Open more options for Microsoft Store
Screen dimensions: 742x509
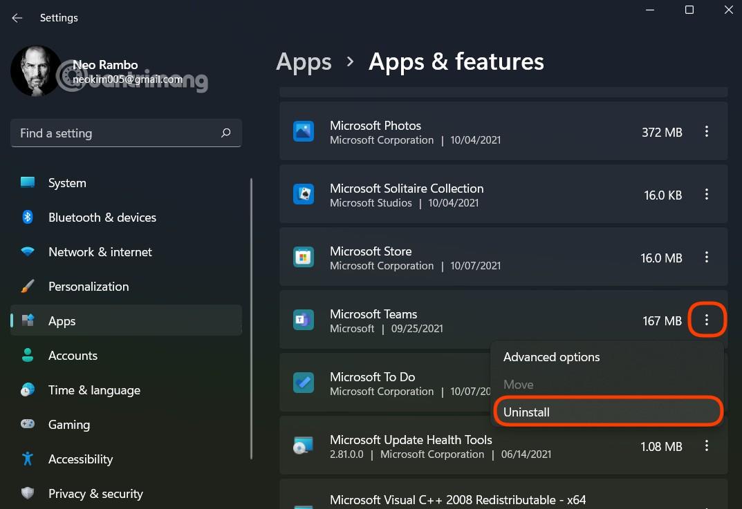[x=707, y=257]
